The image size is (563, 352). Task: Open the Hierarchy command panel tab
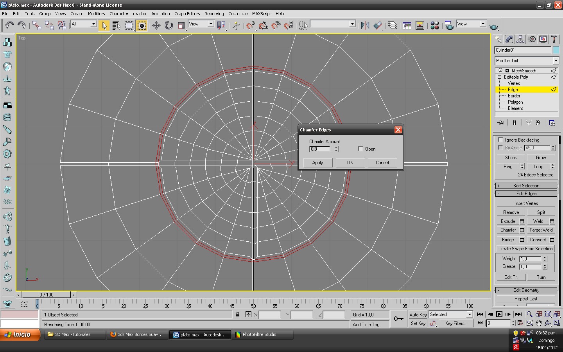[x=520, y=39]
